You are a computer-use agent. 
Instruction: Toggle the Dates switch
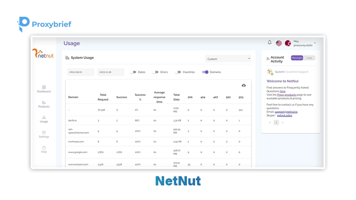133,72
